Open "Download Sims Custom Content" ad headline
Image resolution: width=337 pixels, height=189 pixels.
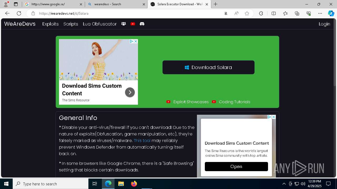point(92,90)
